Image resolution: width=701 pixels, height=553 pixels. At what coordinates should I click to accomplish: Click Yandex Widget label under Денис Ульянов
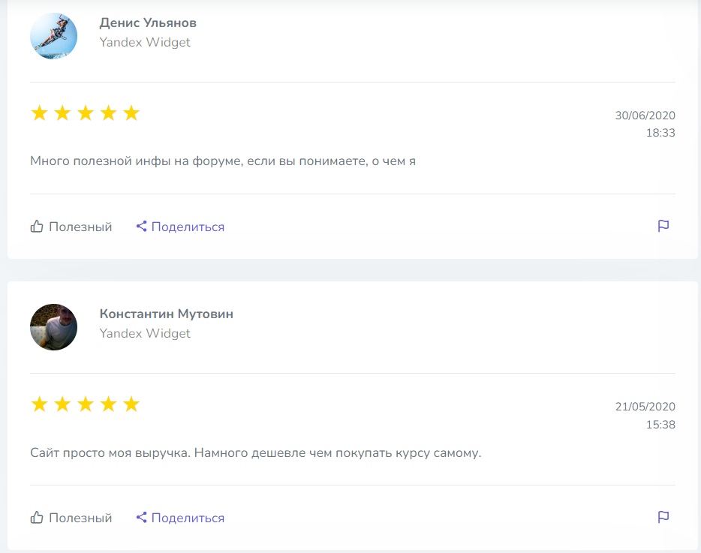tap(145, 43)
